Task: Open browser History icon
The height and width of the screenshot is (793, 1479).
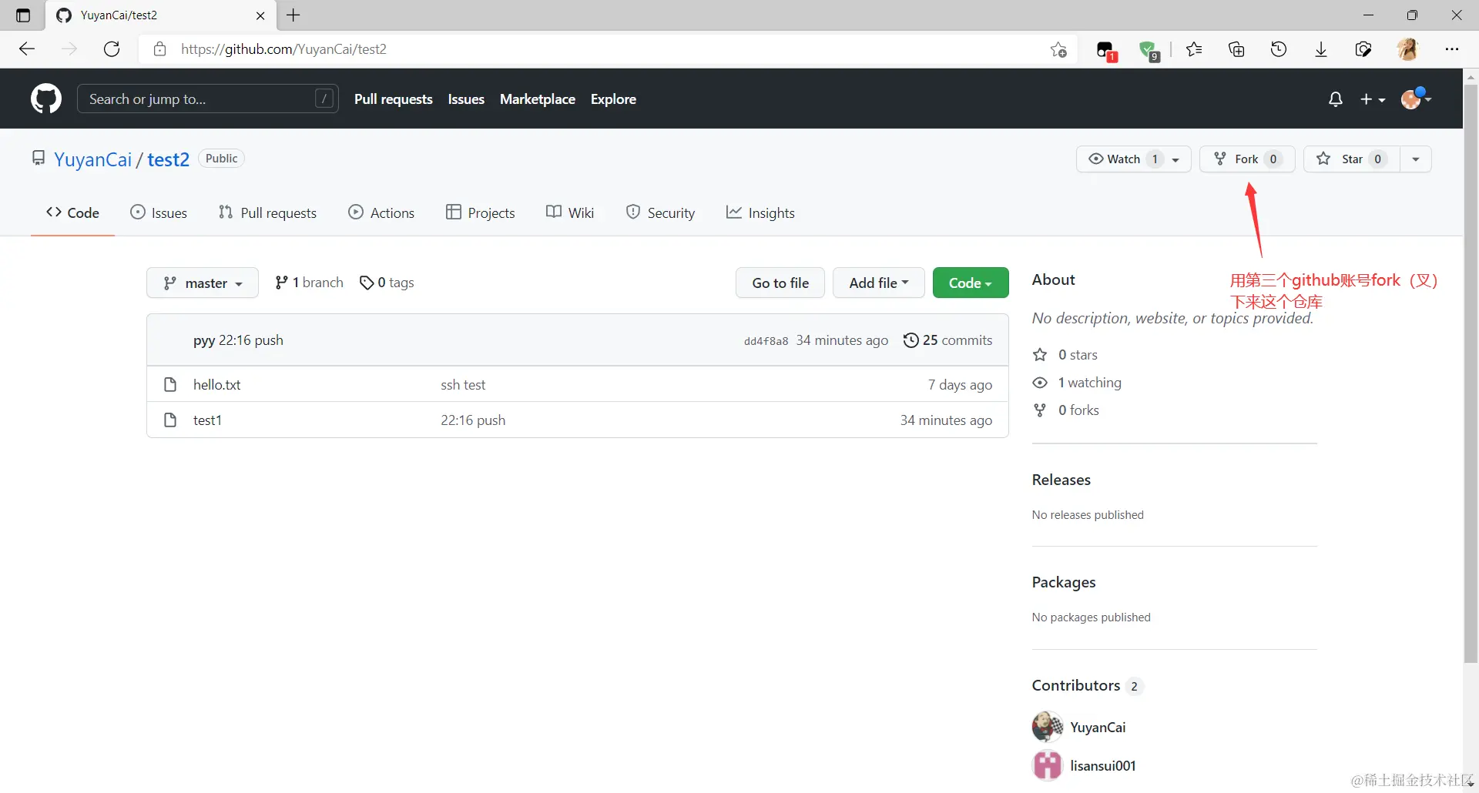Action: (x=1279, y=49)
